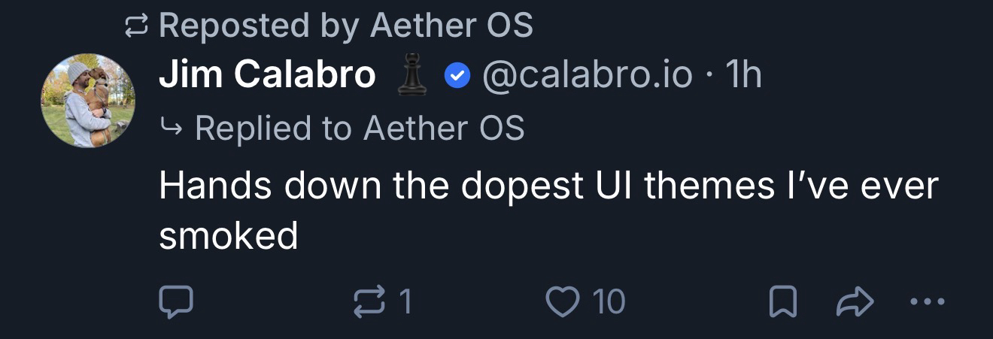Visit the @calabro.io handle link

pos(587,74)
